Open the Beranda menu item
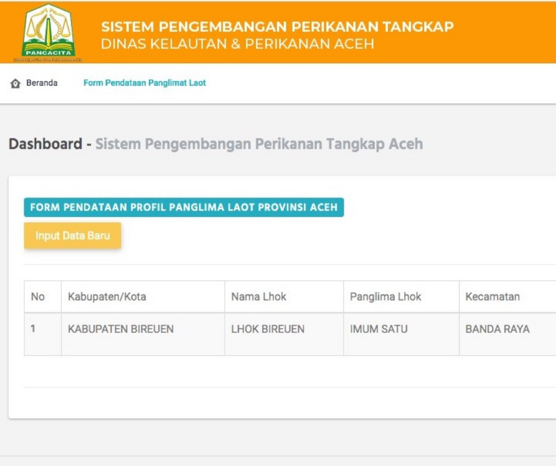Image resolution: width=556 pixels, height=466 pixels. [x=41, y=83]
